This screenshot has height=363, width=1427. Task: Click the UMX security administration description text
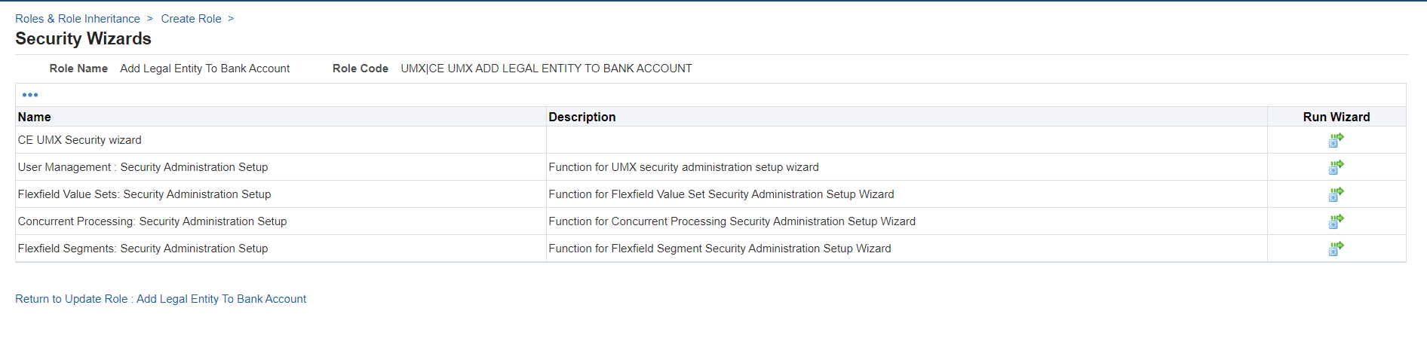pos(683,167)
